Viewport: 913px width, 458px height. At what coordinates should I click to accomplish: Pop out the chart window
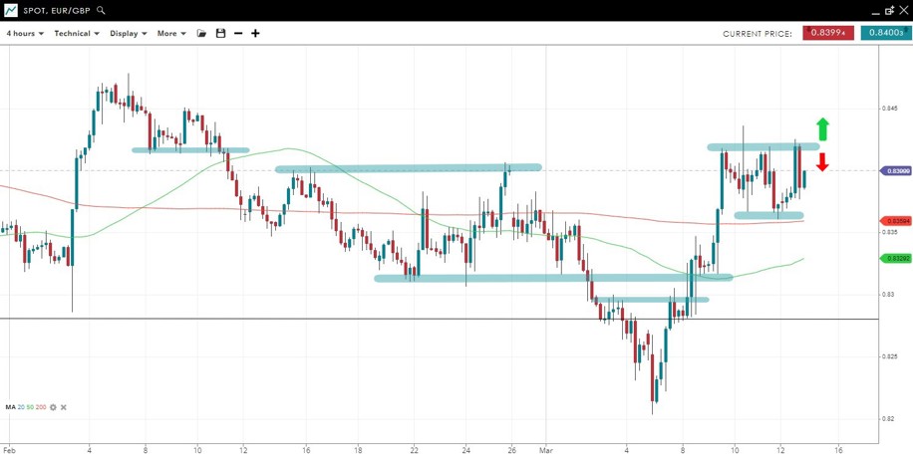889,10
